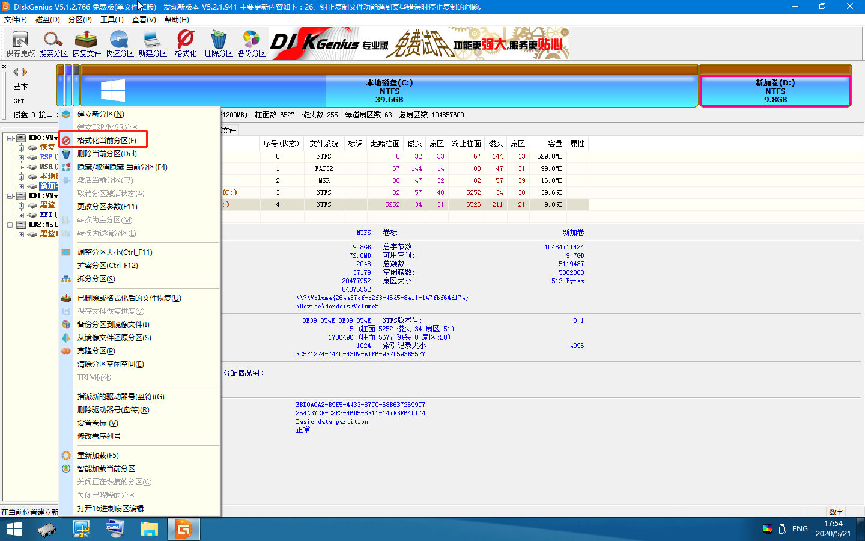
Task: Select 删除当前分区(Del) menu entry
Action: [107, 154]
